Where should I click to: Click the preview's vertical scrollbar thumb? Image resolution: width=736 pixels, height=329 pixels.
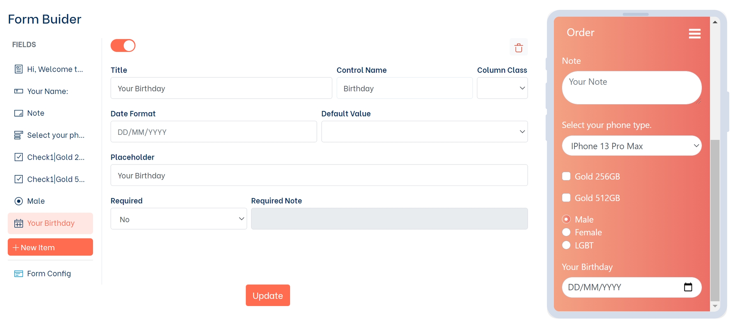715,220
